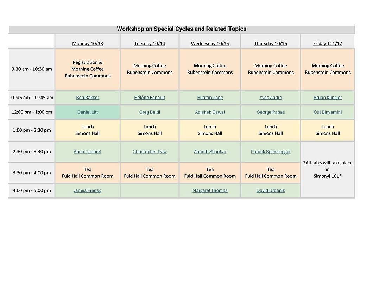366x283 pixels.
Task: Open Bruno Klingler's talk link
Action: click(328, 98)
